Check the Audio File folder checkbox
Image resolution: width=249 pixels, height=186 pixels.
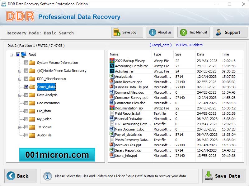click(26, 135)
